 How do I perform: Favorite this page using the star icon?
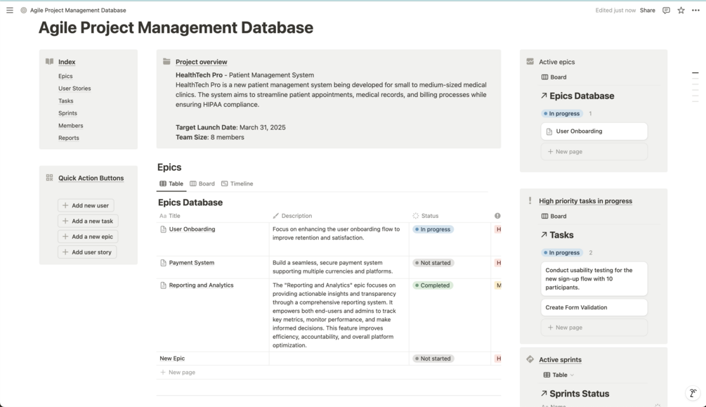click(680, 10)
